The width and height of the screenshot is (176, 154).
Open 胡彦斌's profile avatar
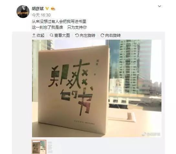pos(23,12)
